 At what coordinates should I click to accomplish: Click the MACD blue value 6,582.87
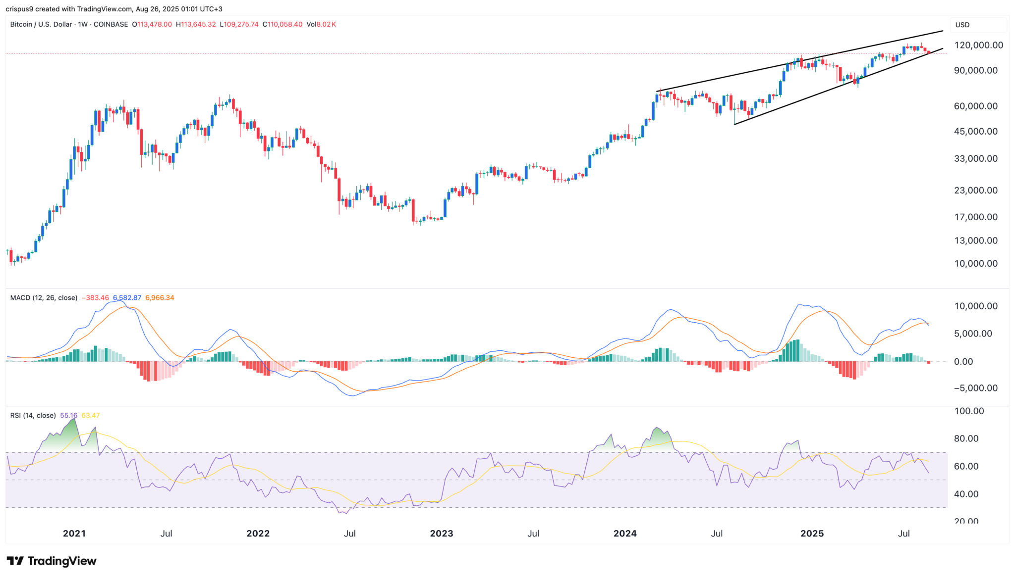127,298
